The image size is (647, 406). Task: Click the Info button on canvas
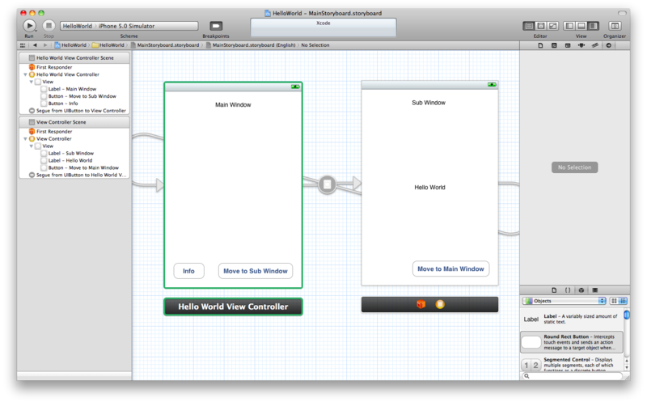188,271
